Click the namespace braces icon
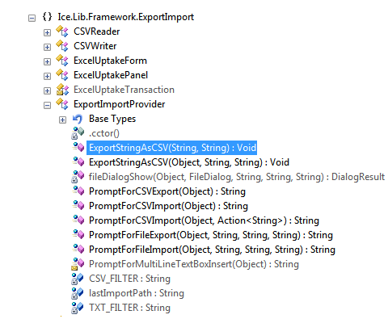 point(47,17)
